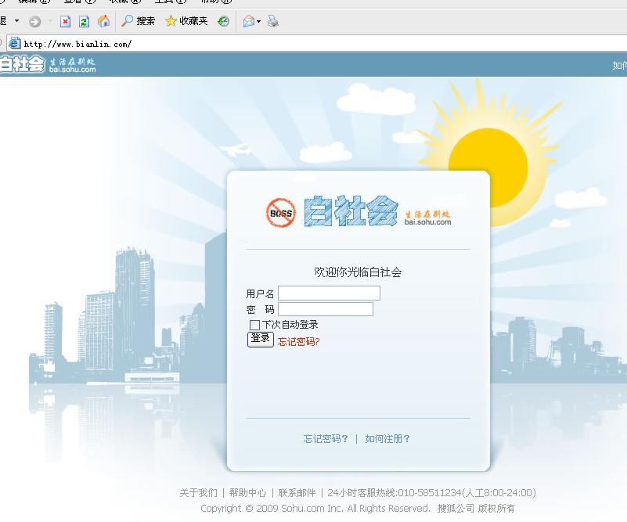Click the 用户名 username input field
The width and height of the screenshot is (627, 522).
329,293
